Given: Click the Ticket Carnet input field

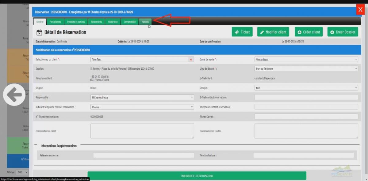Looking at the screenshot, I should point(306,116).
